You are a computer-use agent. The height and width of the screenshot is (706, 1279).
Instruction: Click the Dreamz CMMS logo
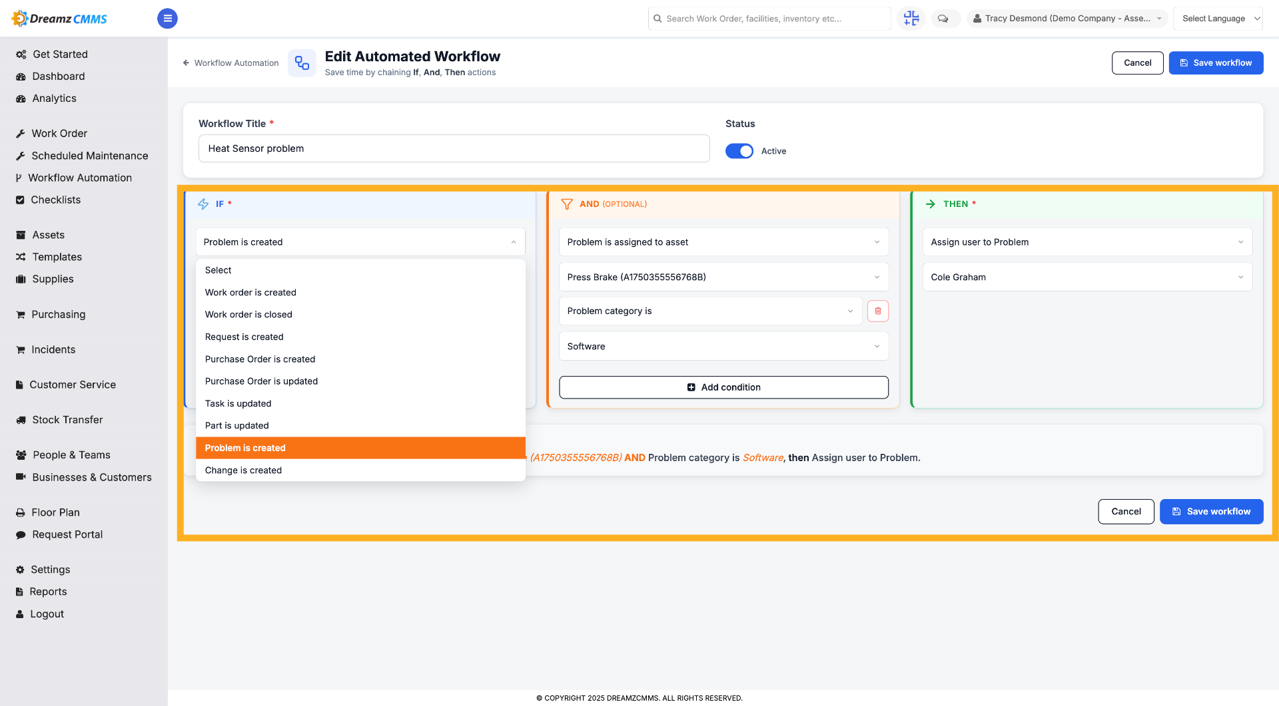[x=60, y=19]
